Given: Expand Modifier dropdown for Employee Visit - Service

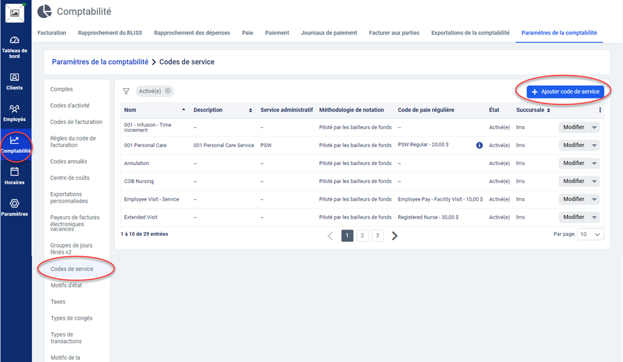Looking at the screenshot, I should tap(594, 199).
